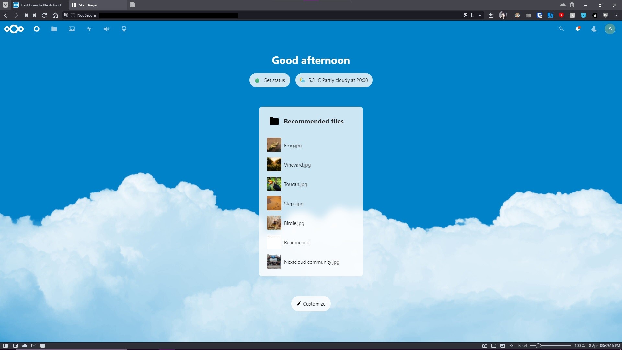Open Nextcloud community.jpg recommended file

(311, 262)
